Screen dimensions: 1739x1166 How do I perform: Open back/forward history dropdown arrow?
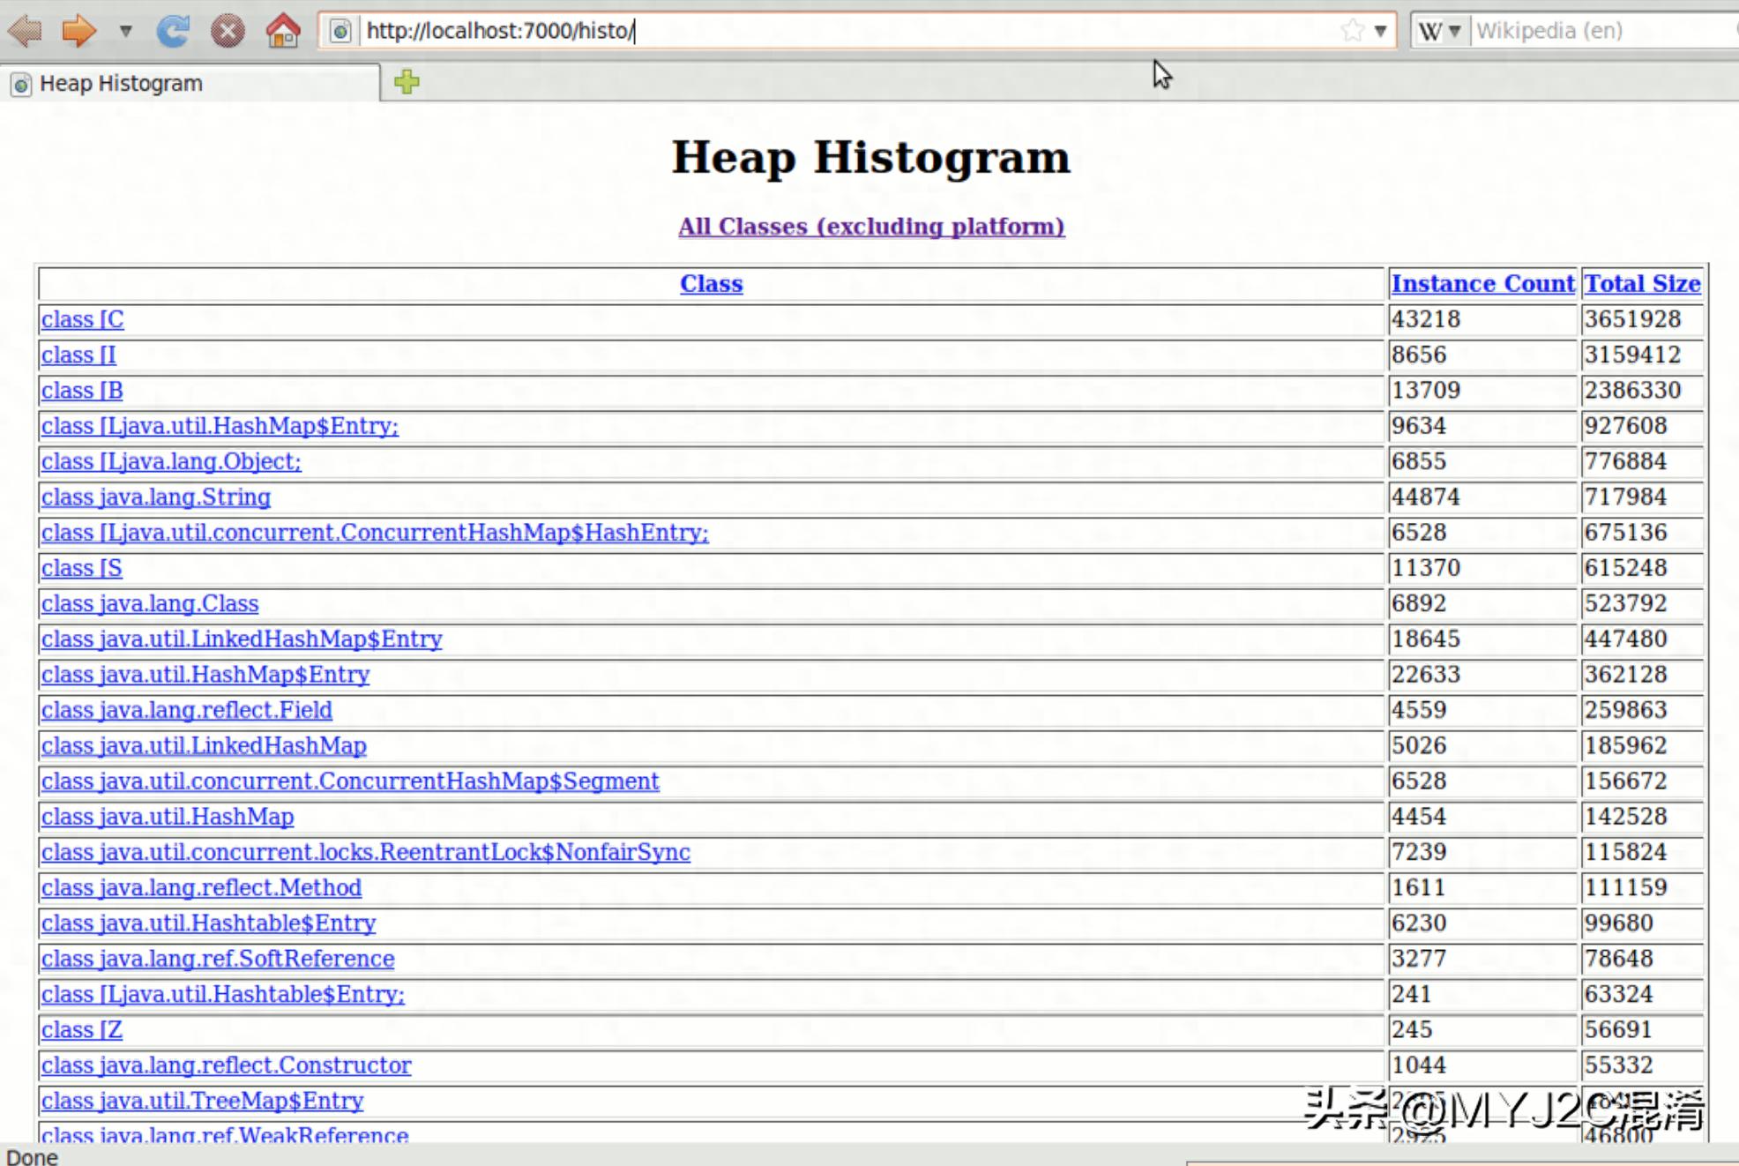click(126, 31)
